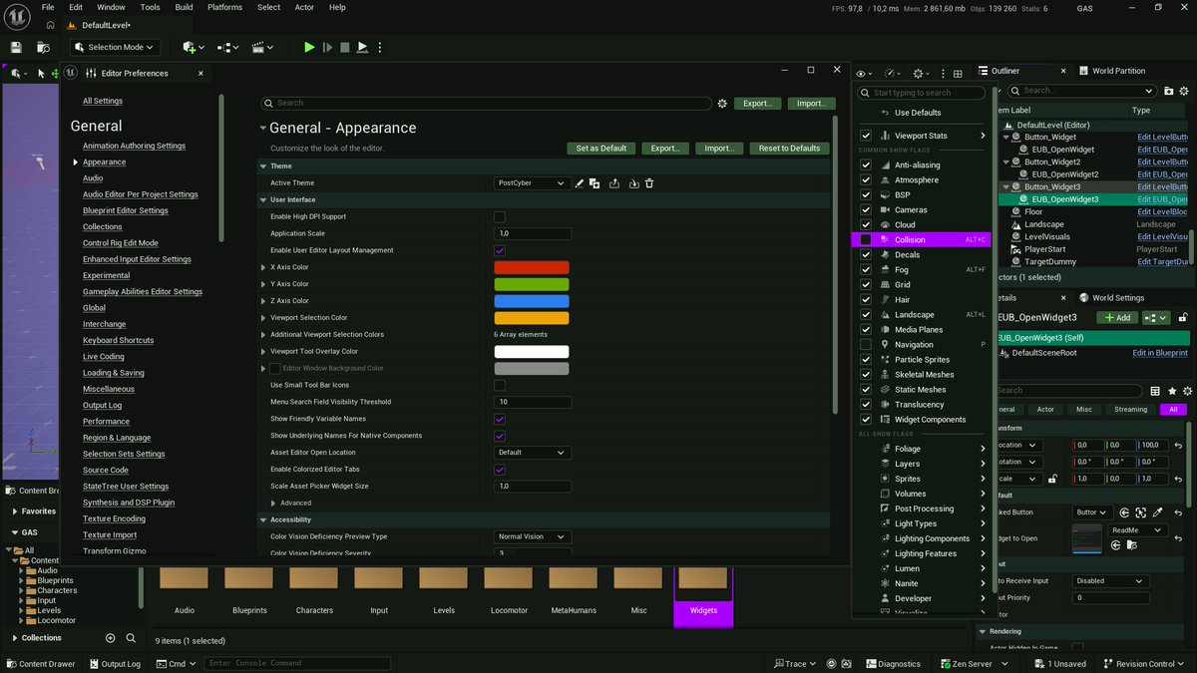The width and height of the screenshot is (1197, 673).
Task: Open the settings gear beside preferences search
Action: 722,103
